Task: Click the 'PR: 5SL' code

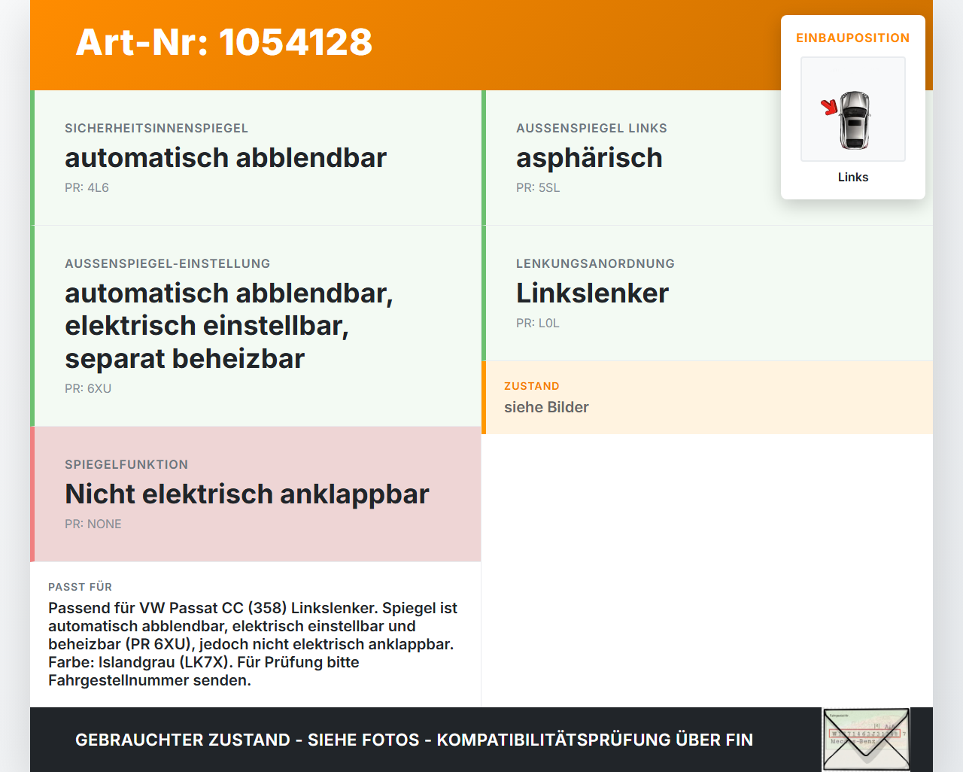Action: 538,187
